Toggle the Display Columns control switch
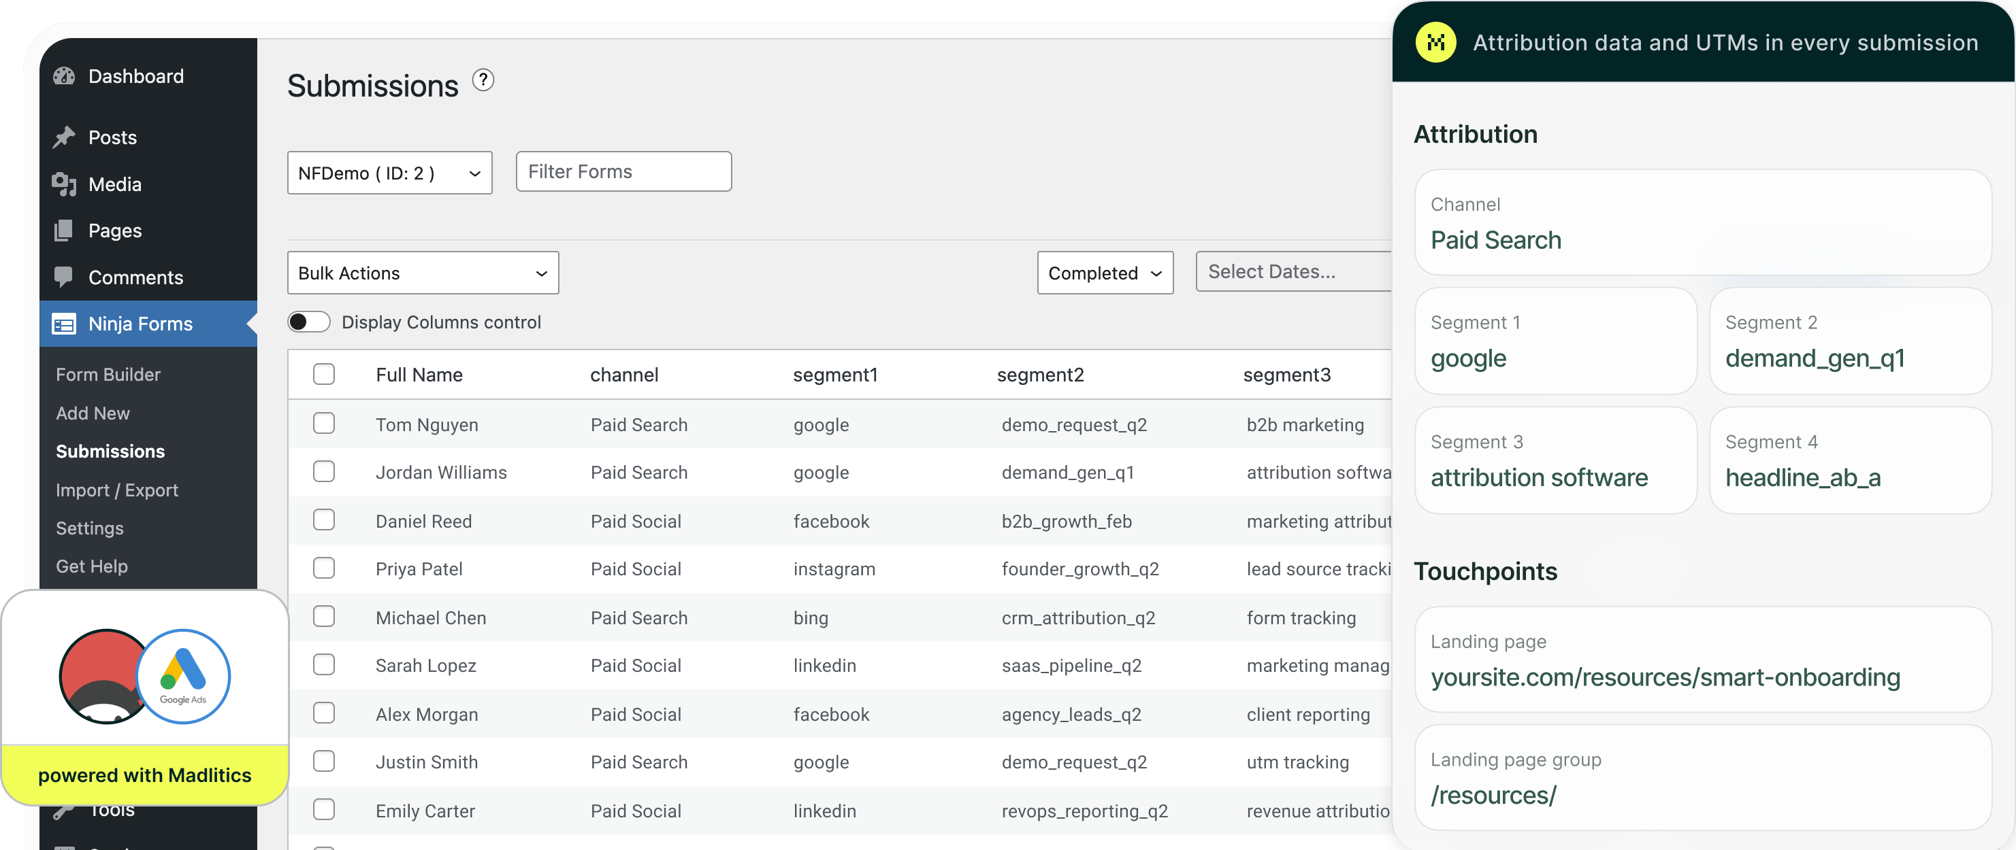Screen dimensions: 2016x850 [309, 322]
